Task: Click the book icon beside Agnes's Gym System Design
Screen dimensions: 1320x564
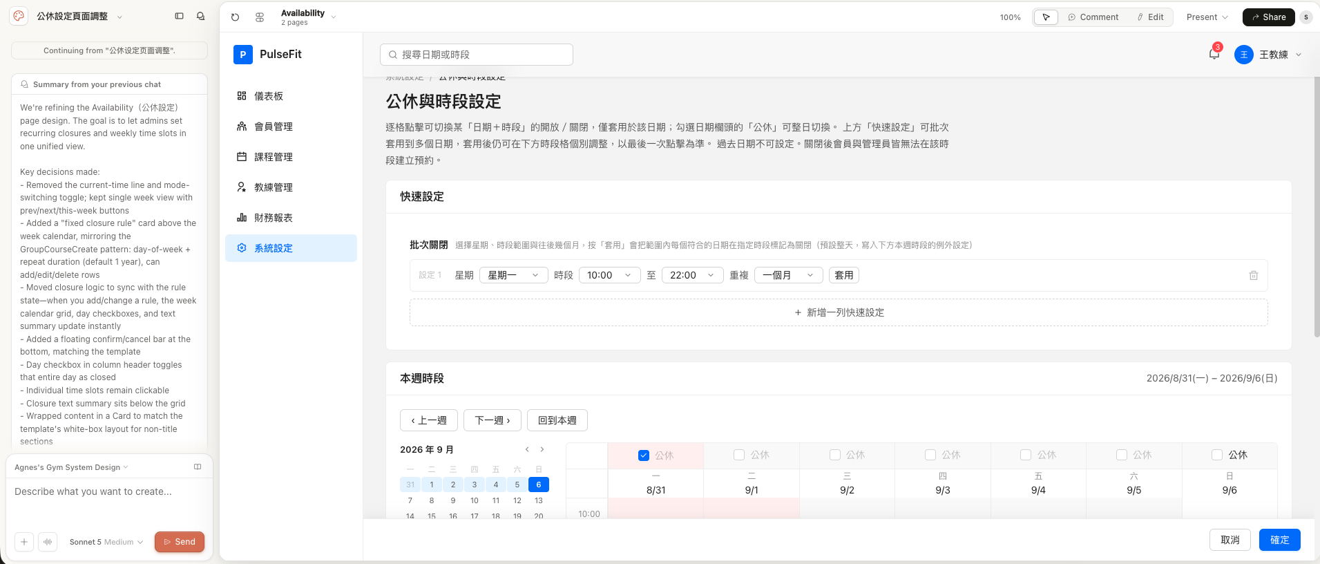Action: 198,467
